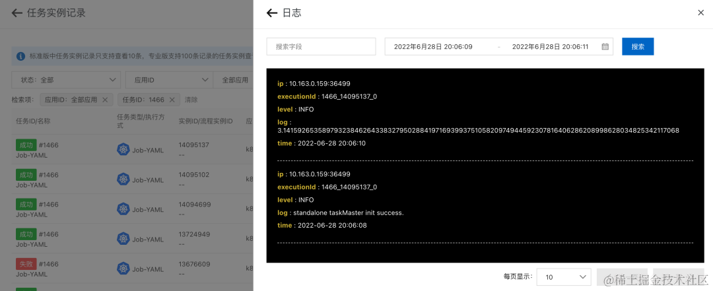
Task: Select end time 2022年6月28日 20:06:11
Action: tap(550, 46)
